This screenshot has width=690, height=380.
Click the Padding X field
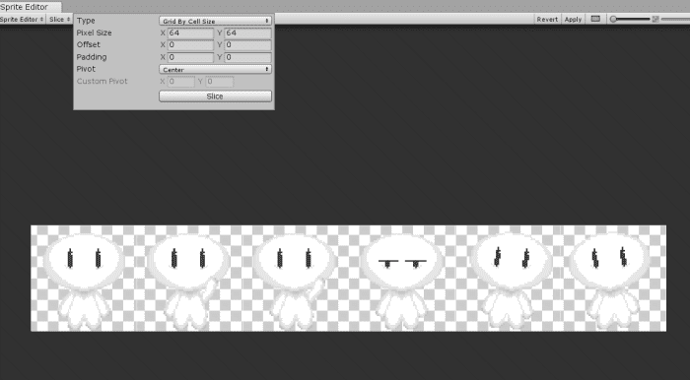tap(190, 57)
